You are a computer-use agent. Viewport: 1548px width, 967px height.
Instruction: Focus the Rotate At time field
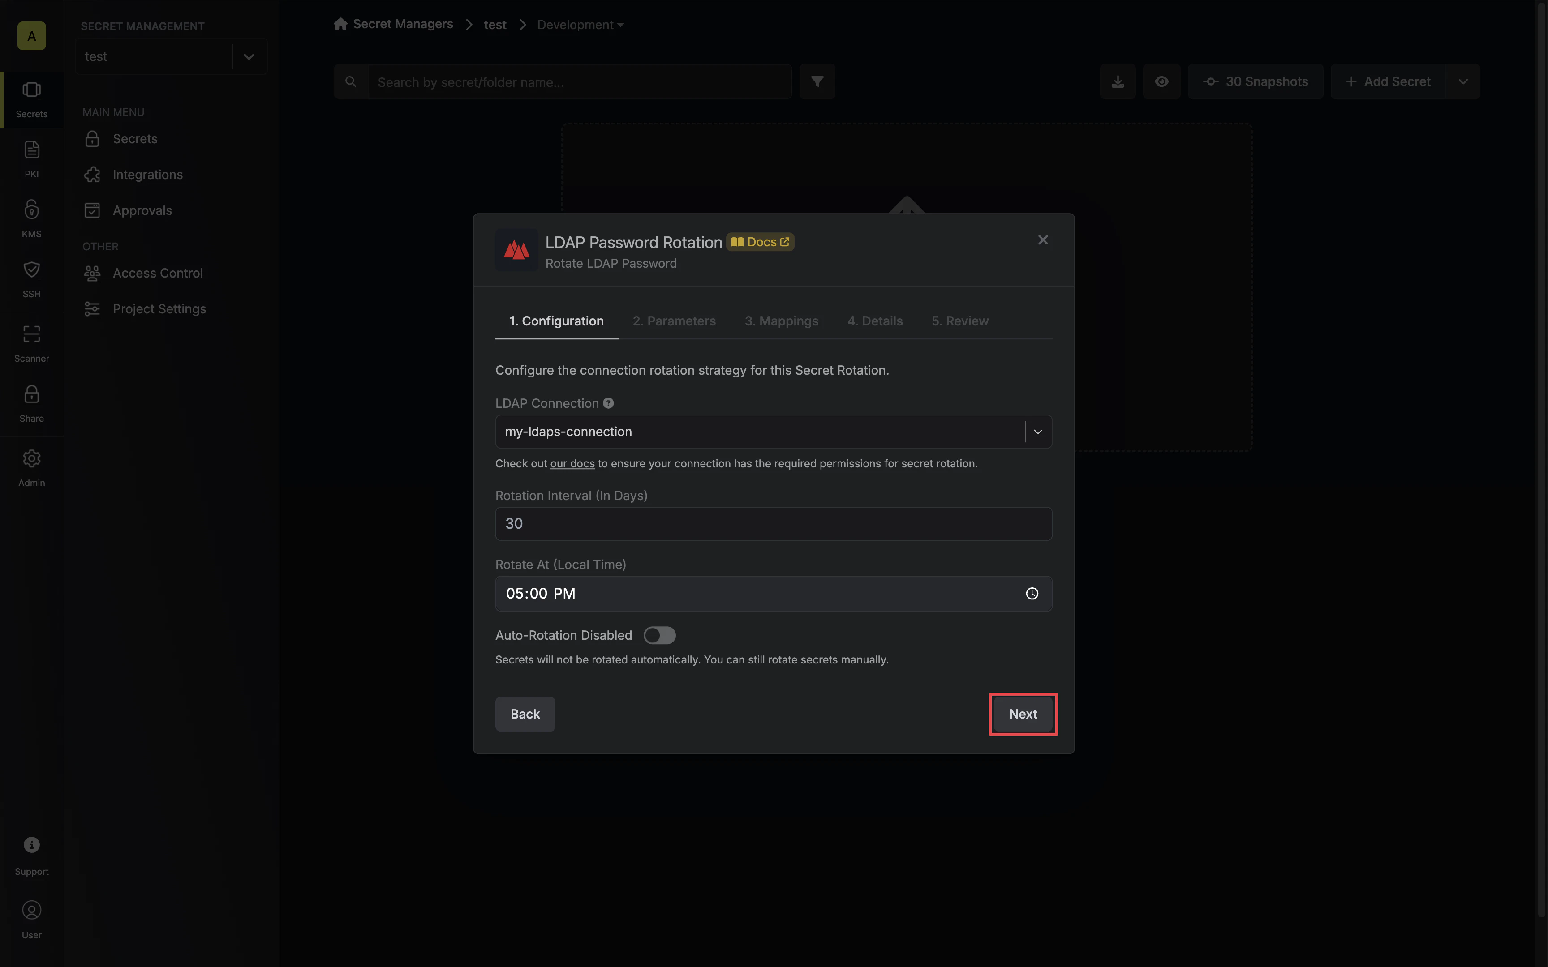(x=774, y=594)
